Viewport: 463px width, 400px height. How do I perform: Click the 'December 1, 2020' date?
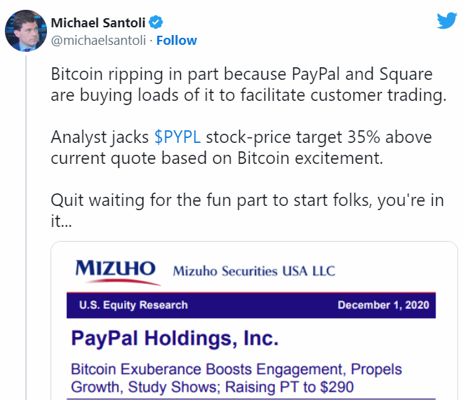[x=383, y=305]
